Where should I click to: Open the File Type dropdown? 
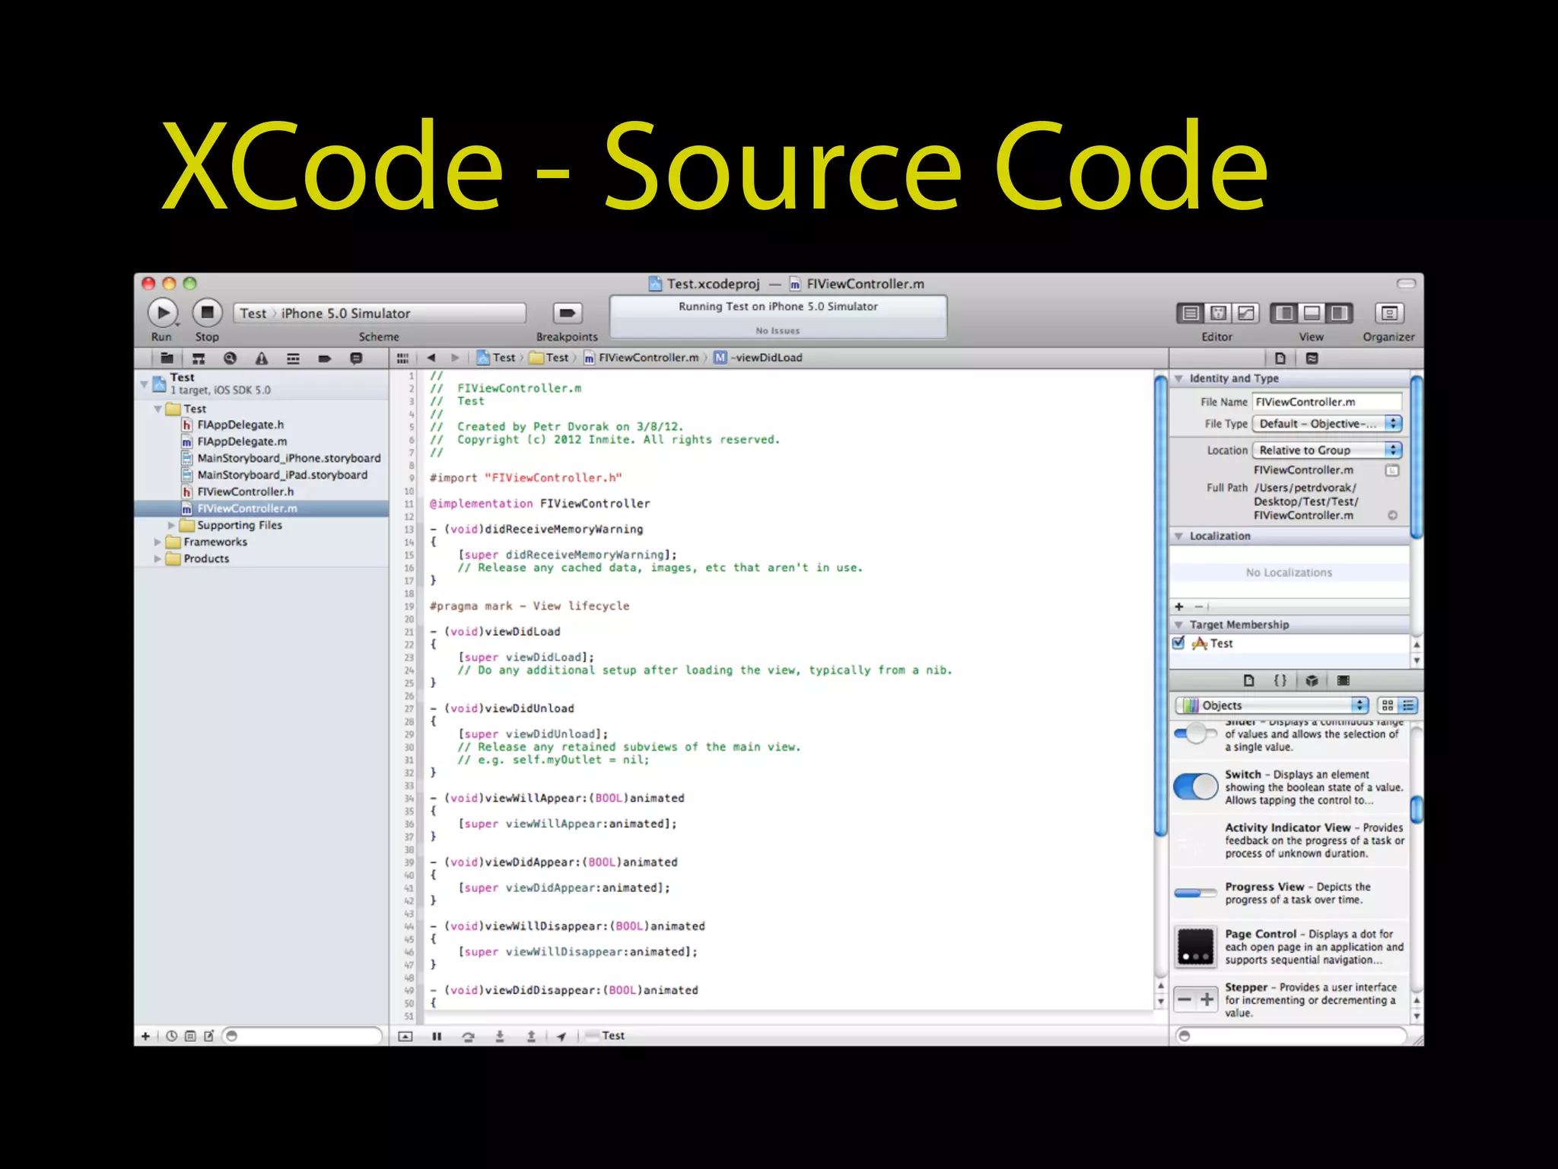tap(1327, 424)
